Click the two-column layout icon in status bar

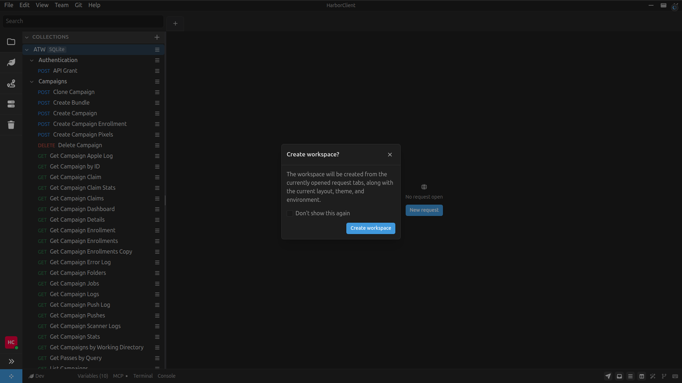(642, 376)
